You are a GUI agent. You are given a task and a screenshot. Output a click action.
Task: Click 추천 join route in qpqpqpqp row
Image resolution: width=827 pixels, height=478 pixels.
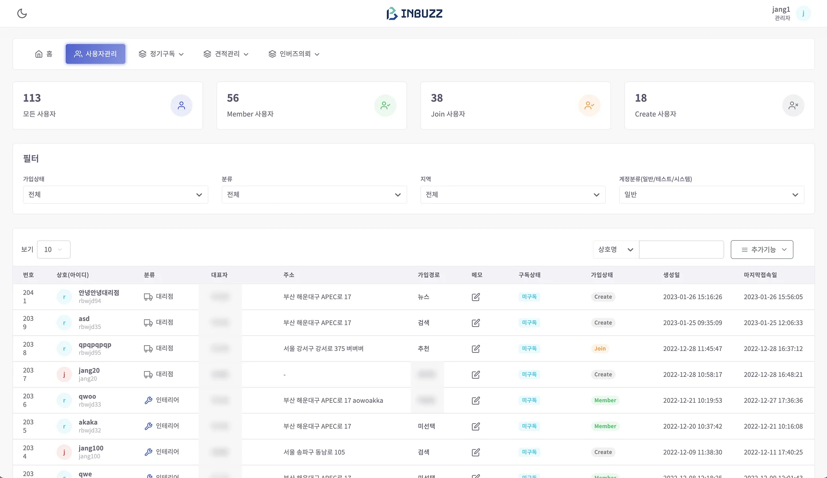click(x=423, y=349)
